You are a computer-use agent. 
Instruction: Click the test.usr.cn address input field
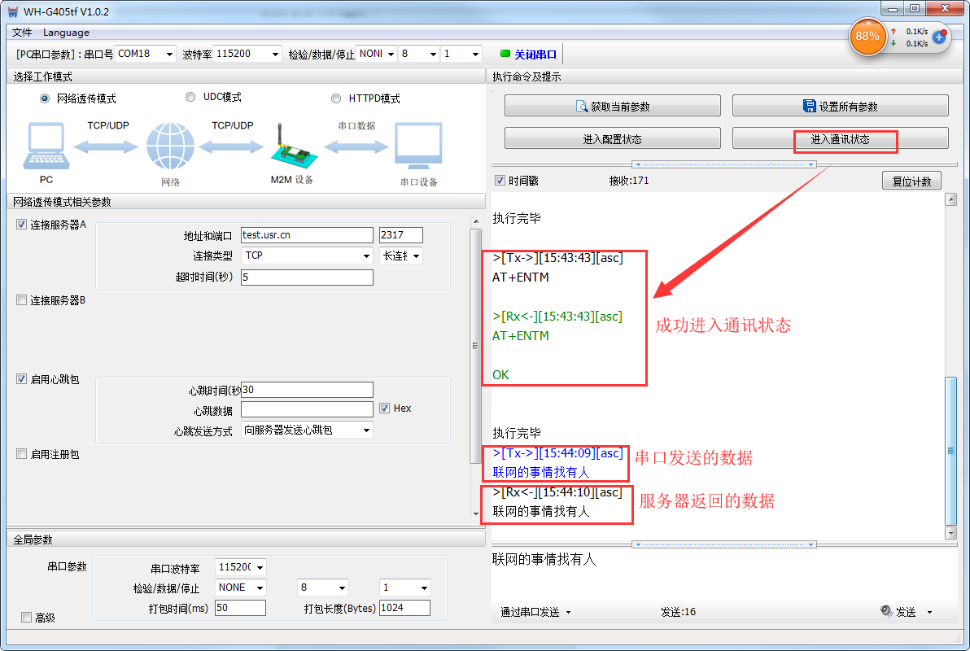tap(306, 235)
